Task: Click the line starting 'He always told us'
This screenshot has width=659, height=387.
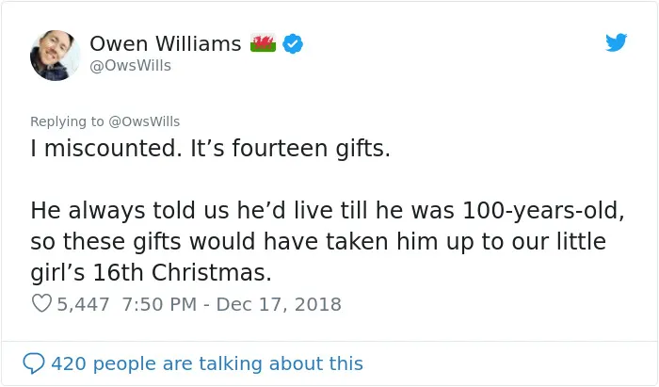Action: (328, 211)
